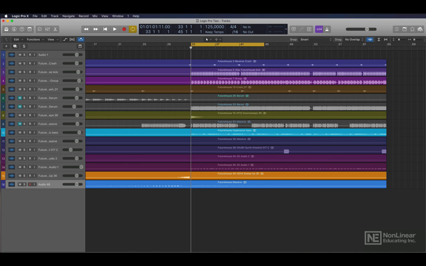Open the Left-click pointer tool menu

(x=208, y=39)
